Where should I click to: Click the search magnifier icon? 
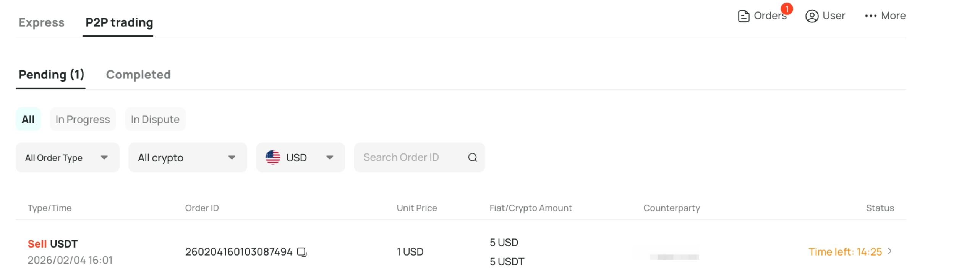click(x=472, y=158)
